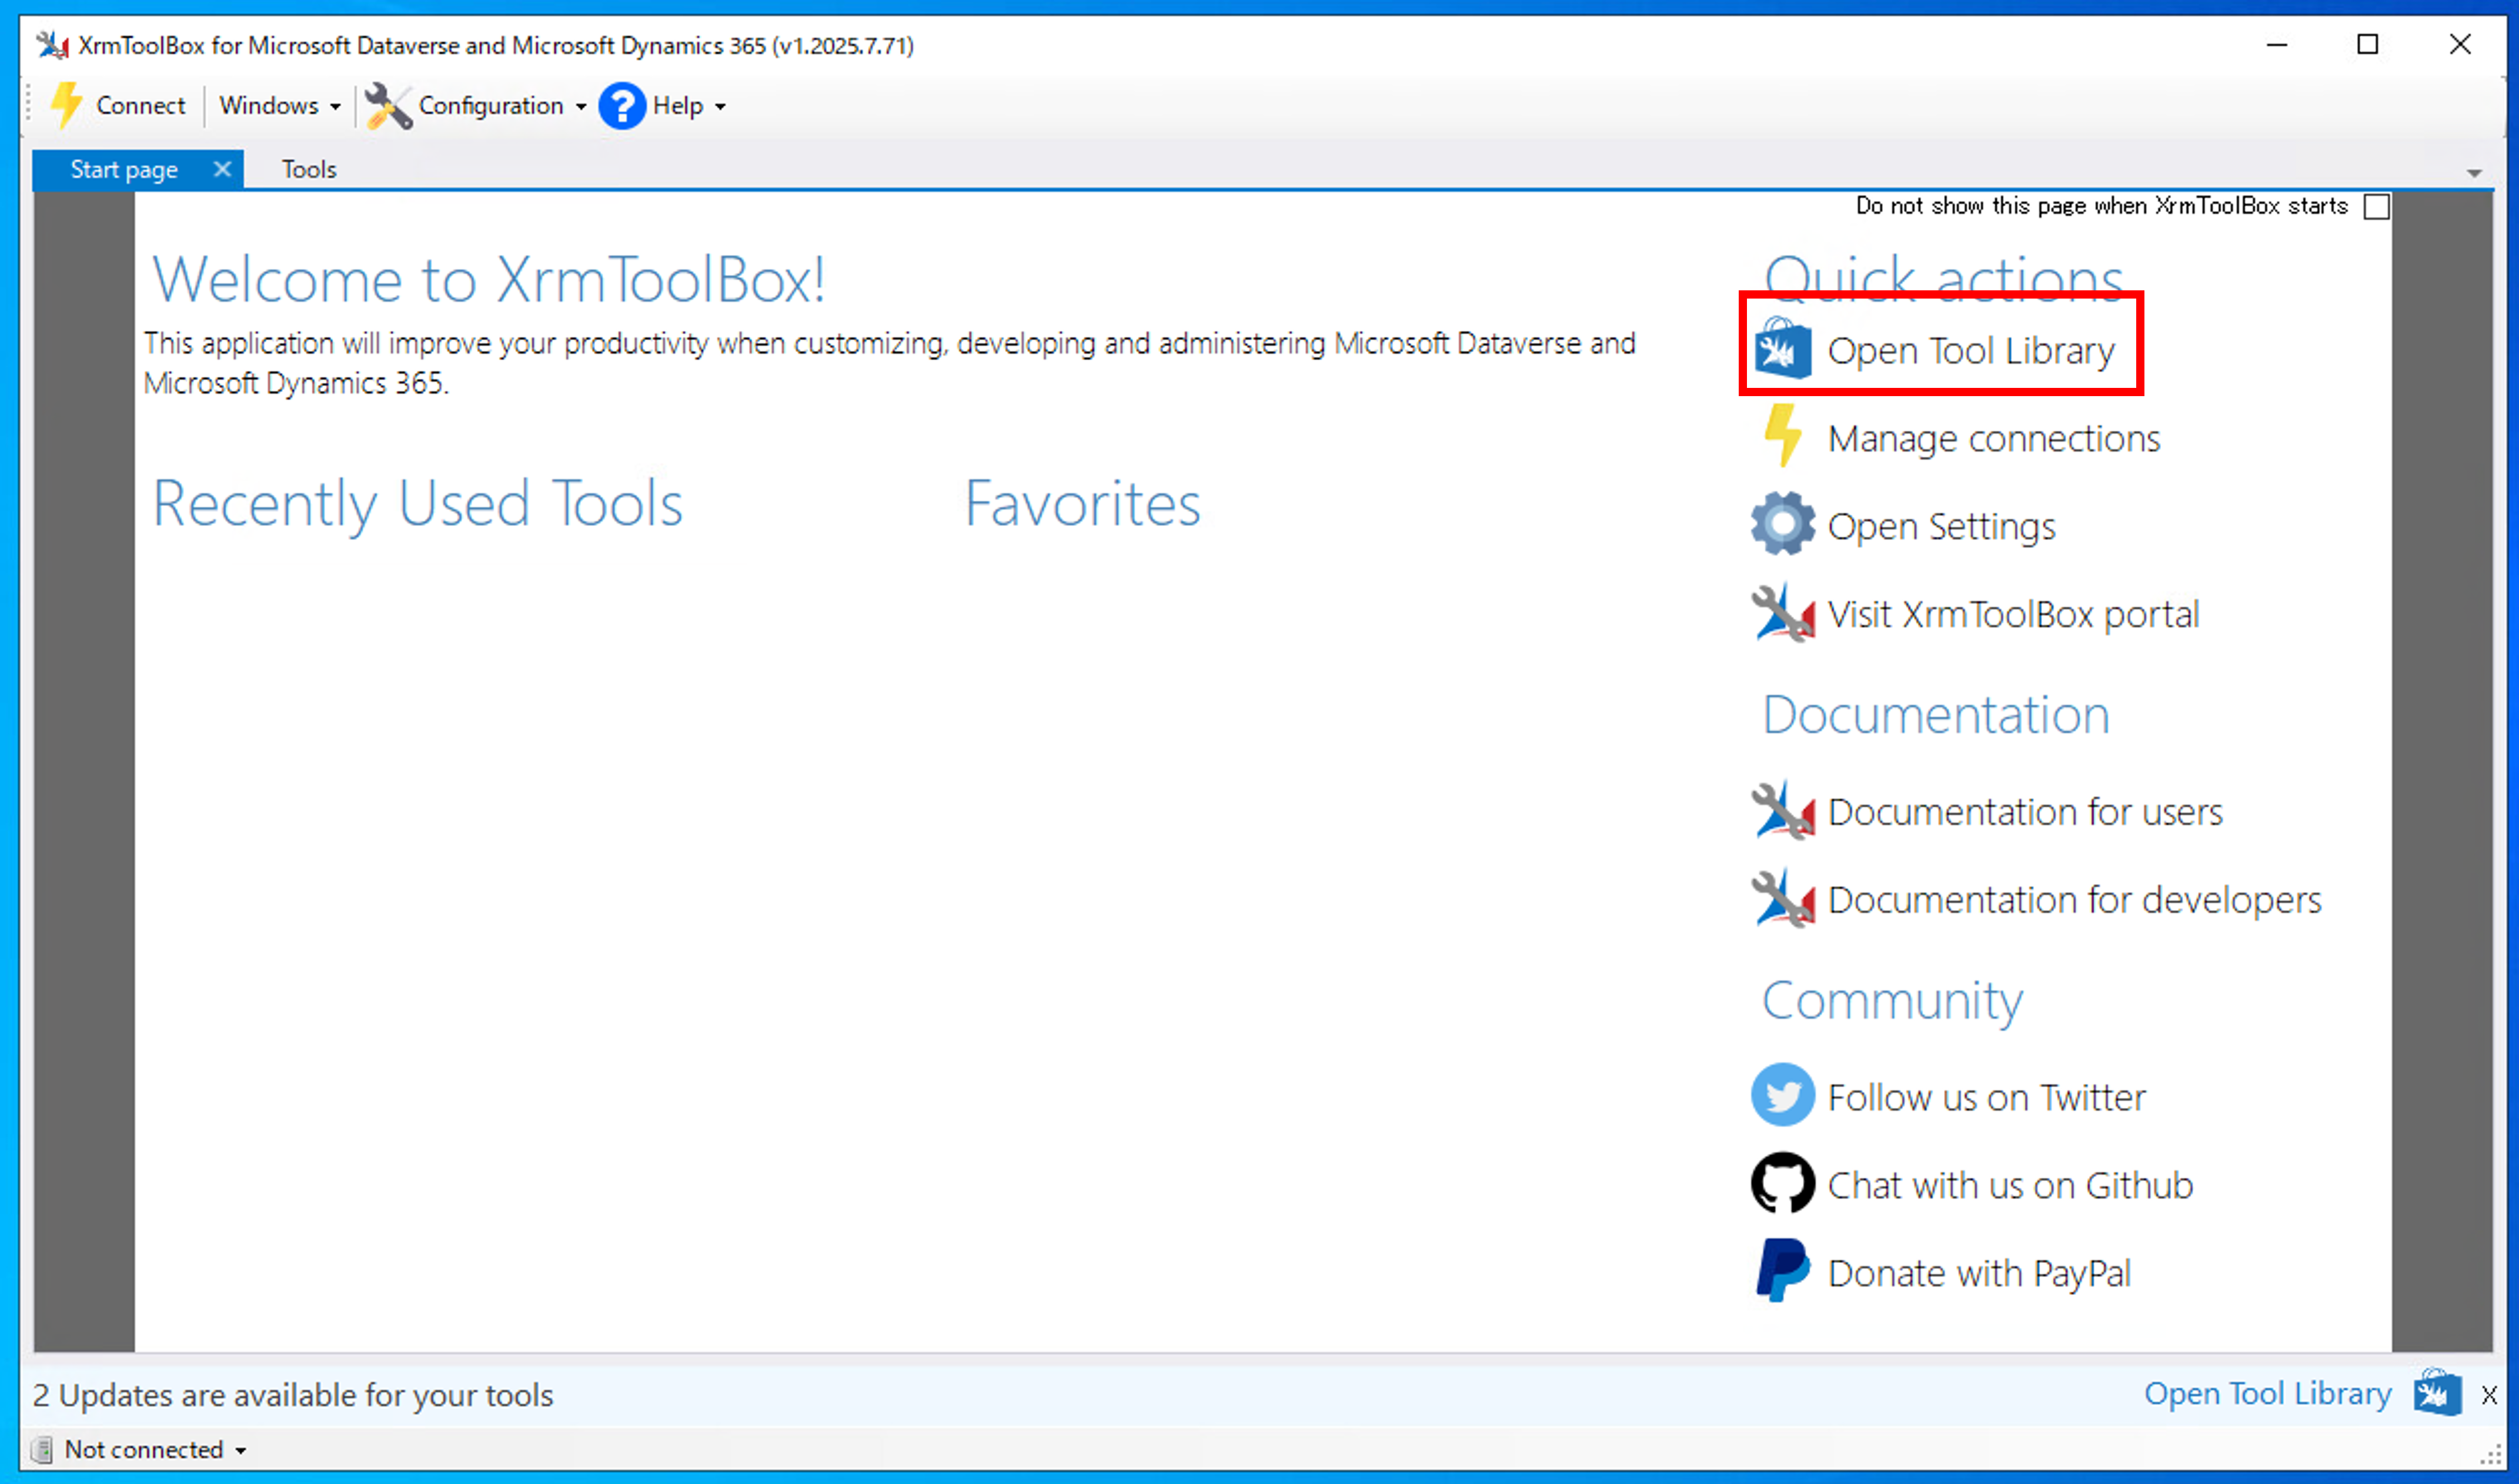Screen dimensions: 2519x1484
Task: Click the Connect lightning bolt icon
Action: tap(67, 105)
